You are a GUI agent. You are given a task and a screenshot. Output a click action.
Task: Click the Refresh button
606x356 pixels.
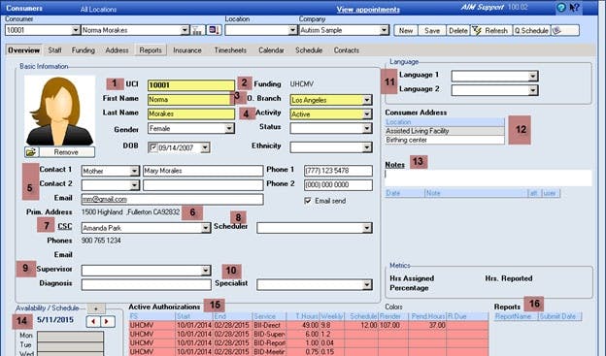[491, 30]
